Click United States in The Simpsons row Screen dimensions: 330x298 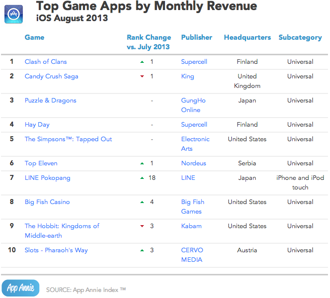[x=247, y=139]
